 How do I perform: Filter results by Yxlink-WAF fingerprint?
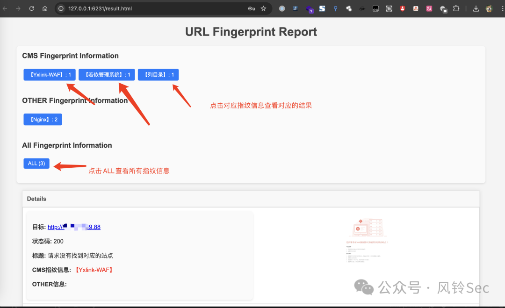click(50, 75)
